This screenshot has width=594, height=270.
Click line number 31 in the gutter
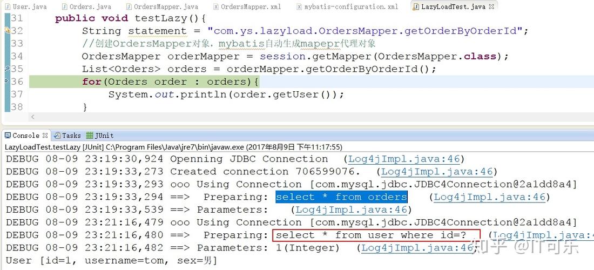point(17,18)
